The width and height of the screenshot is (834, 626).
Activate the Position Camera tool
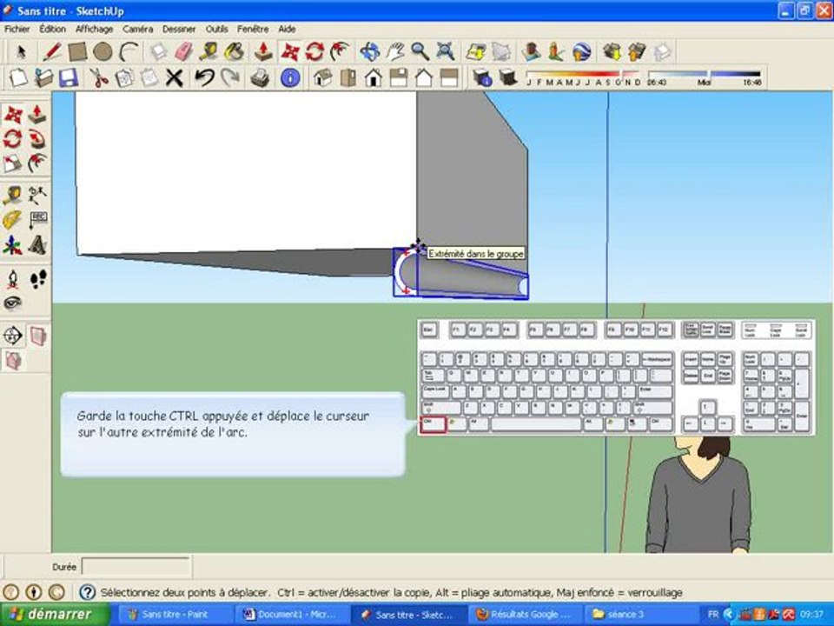(x=13, y=279)
